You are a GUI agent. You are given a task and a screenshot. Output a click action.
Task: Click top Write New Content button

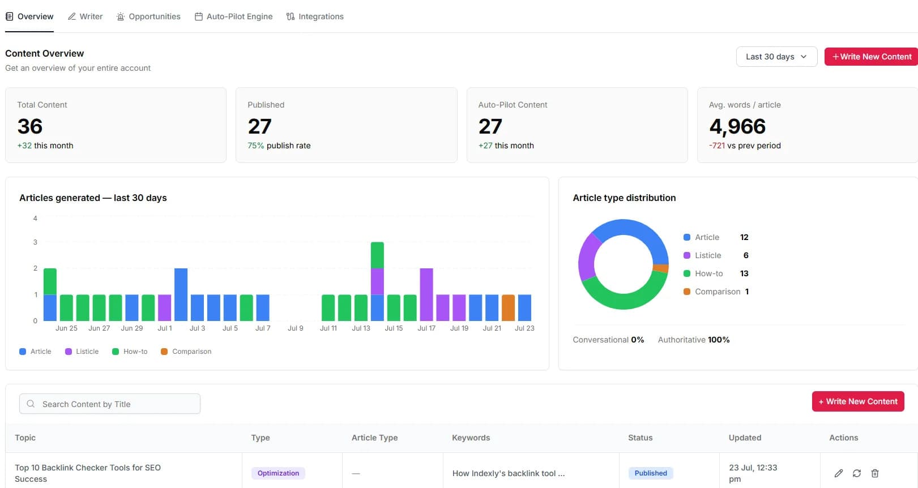[x=871, y=57]
